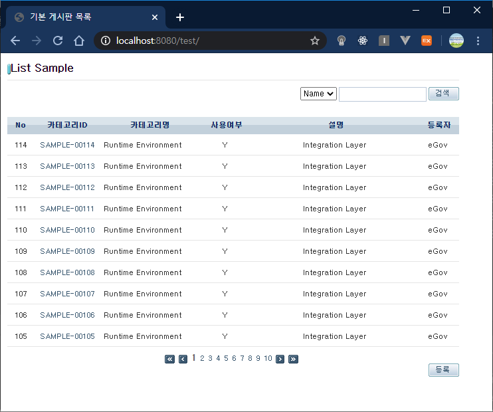Viewport: 493px width, 412px height.
Task: Go to page 9 of the list
Action: point(258,358)
